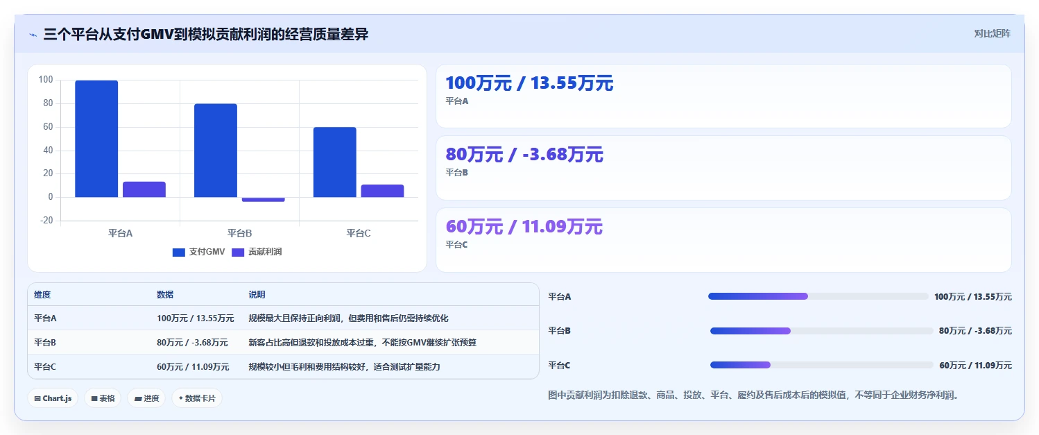Click the 平台A x-axis label
The width and height of the screenshot is (1039, 435).
(x=120, y=233)
